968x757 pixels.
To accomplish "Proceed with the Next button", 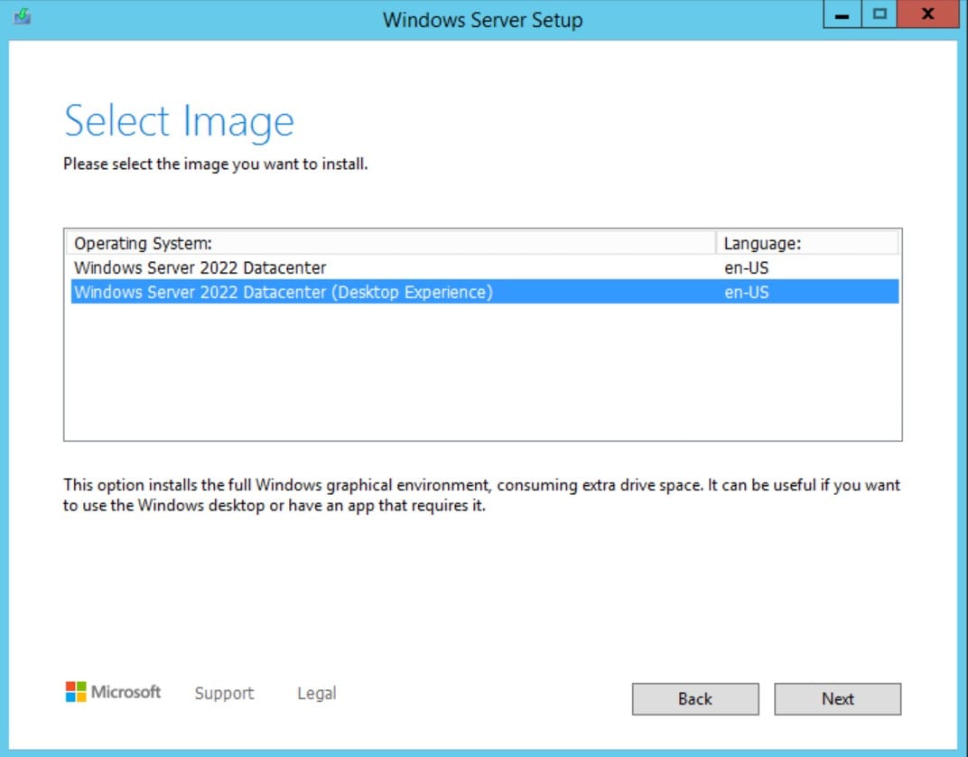I will (x=838, y=699).
